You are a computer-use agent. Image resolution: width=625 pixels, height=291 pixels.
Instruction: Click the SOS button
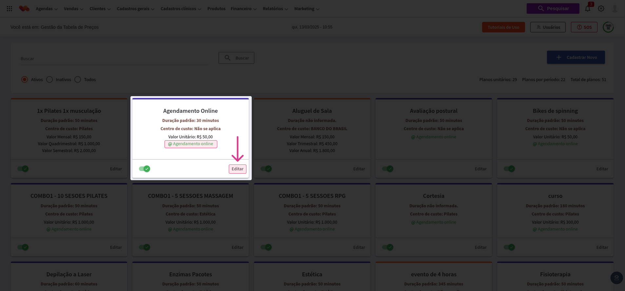(584, 27)
